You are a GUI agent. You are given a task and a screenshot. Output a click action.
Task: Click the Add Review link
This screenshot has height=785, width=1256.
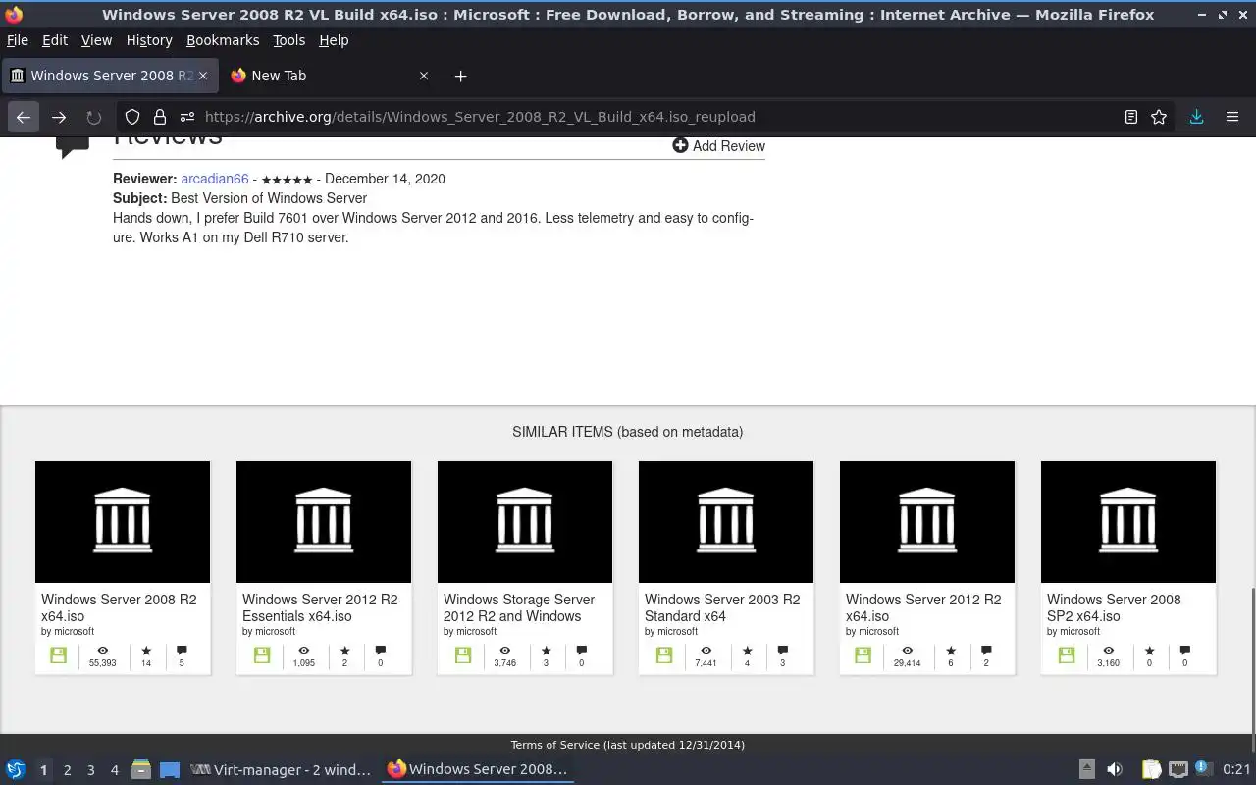pyautogui.click(x=718, y=146)
